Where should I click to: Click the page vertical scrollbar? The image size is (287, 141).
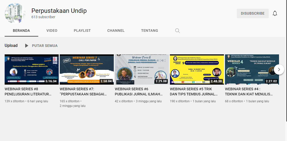pyautogui.click(x=286, y=60)
